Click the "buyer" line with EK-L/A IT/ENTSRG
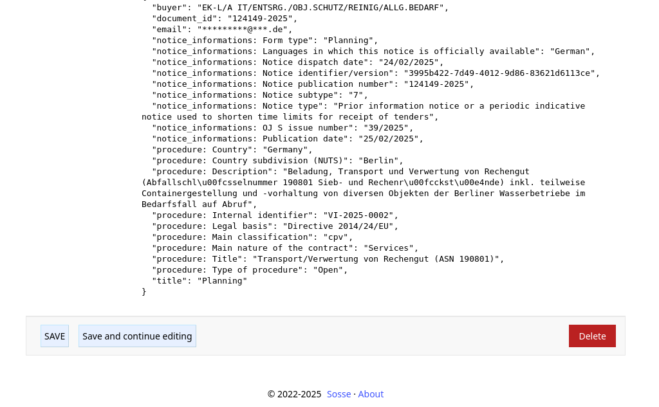 pos(301,8)
